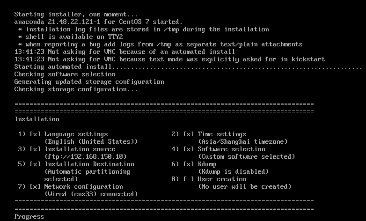The width and height of the screenshot is (366, 221).
Task: Open the User creation entry
Action: click(x=222, y=179)
